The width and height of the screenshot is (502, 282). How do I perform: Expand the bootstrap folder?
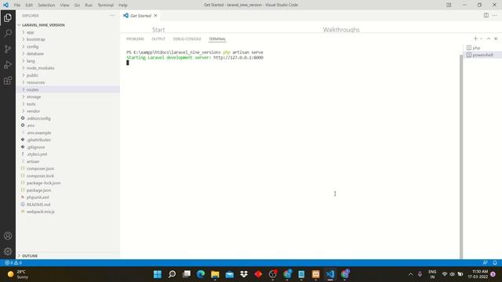tap(68, 39)
